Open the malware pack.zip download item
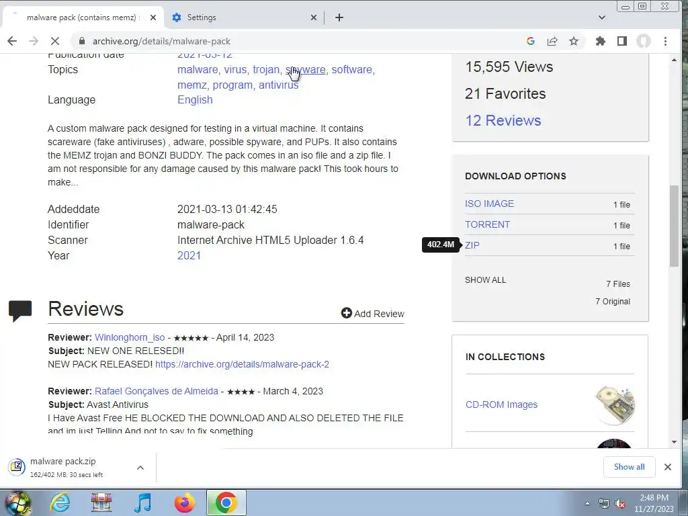The width and height of the screenshot is (688, 516). (x=66, y=468)
